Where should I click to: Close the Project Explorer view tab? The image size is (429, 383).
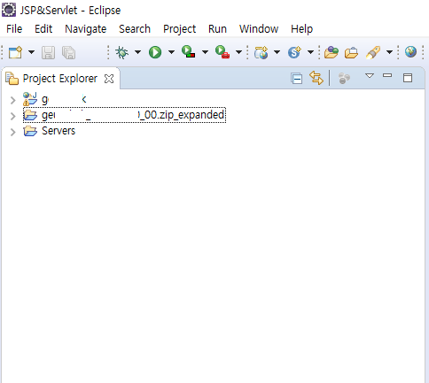109,79
